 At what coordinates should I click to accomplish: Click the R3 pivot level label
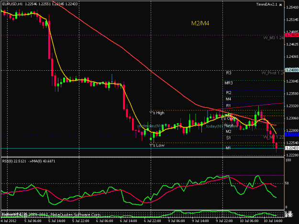tap(229, 73)
